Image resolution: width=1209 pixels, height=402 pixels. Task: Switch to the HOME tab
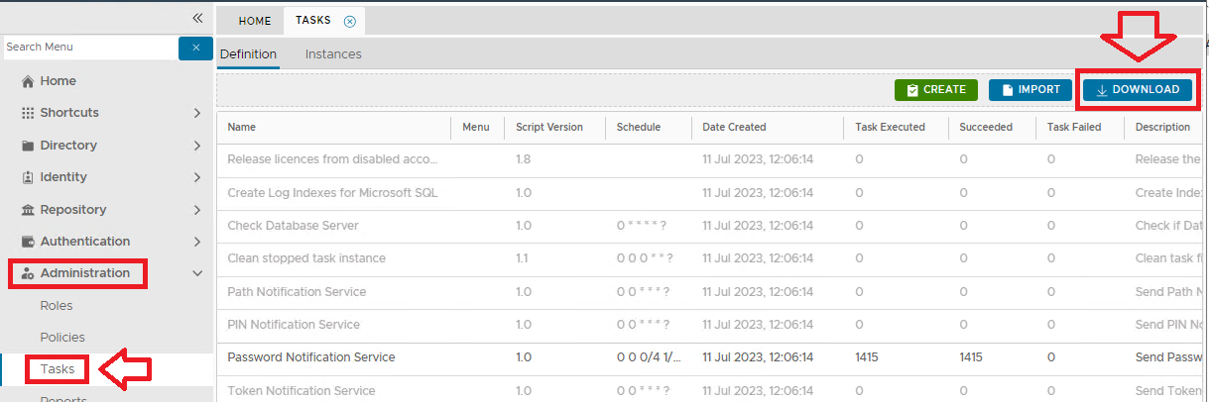(x=255, y=21)
